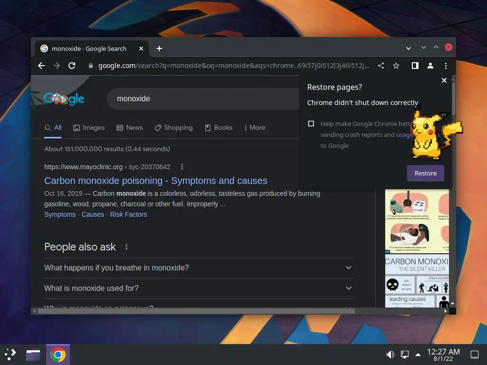Expand the tab search dropdown arrow
Image resolution: width=487 pixels, height=365 pixels.
[409, 48]
